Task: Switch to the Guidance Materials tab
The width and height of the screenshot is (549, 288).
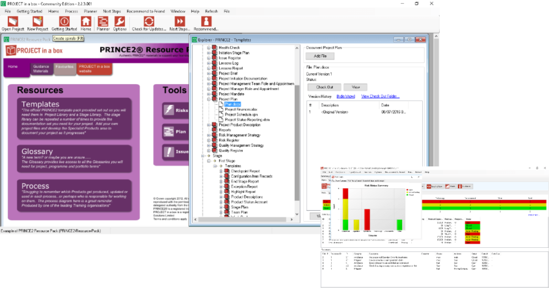Action: pyautogui.click(x=41, y=69)
